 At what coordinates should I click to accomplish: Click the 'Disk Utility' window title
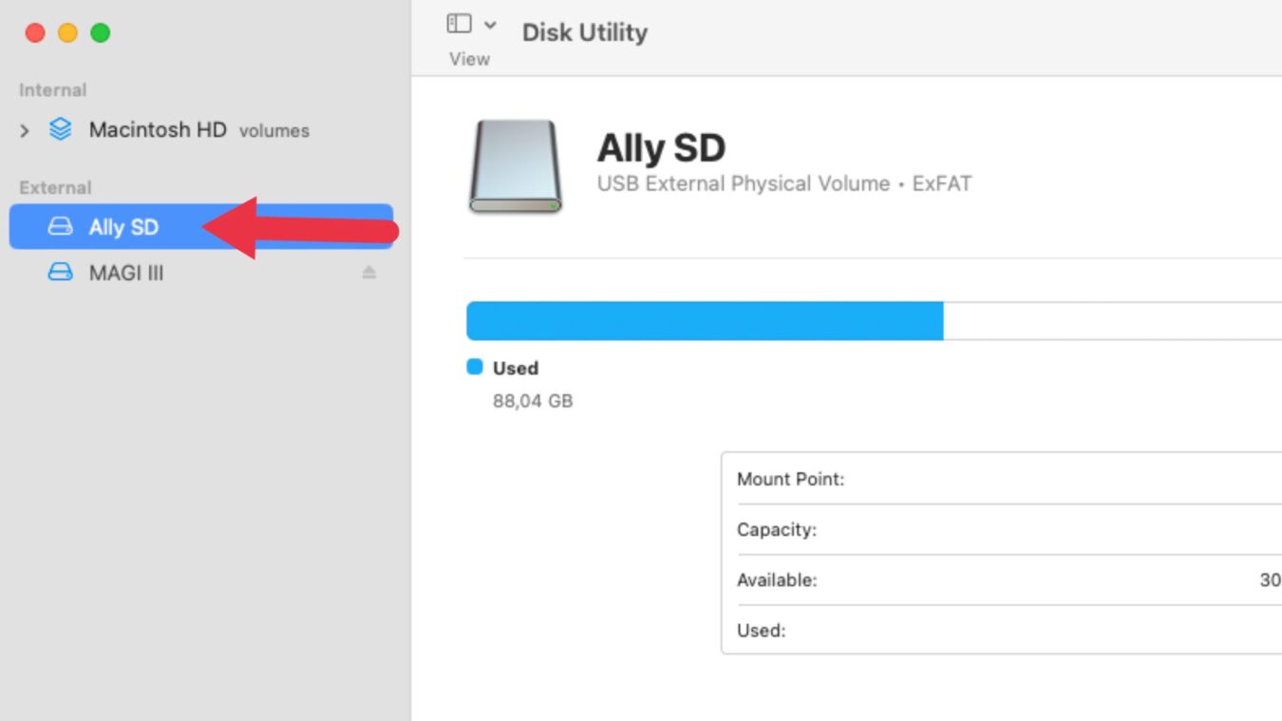click(585, 31)
